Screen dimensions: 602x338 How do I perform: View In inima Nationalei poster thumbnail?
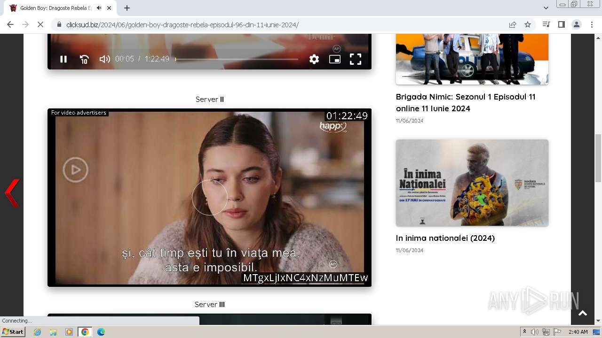point(472,183)
